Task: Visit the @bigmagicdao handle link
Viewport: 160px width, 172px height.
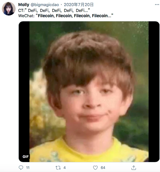Action: tap(45, 5)
